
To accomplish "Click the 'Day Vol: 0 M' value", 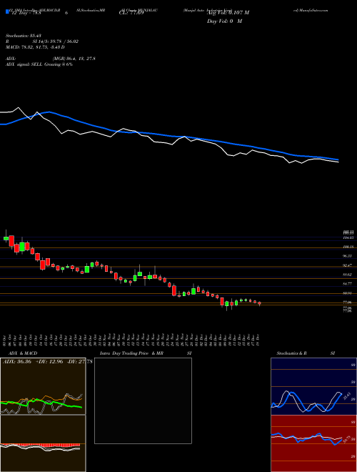I will tap(225, 21).
